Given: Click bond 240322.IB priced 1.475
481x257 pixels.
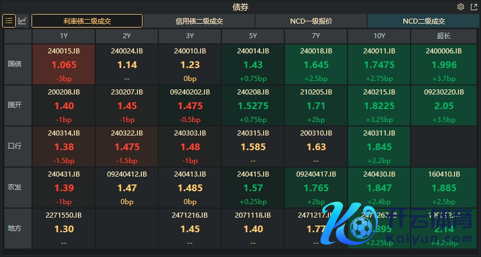Looking at the screenshot, I should tap(127, 146).
